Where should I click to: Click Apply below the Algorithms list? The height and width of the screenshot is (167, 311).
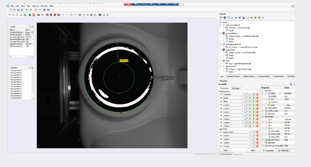click(253, 150)
